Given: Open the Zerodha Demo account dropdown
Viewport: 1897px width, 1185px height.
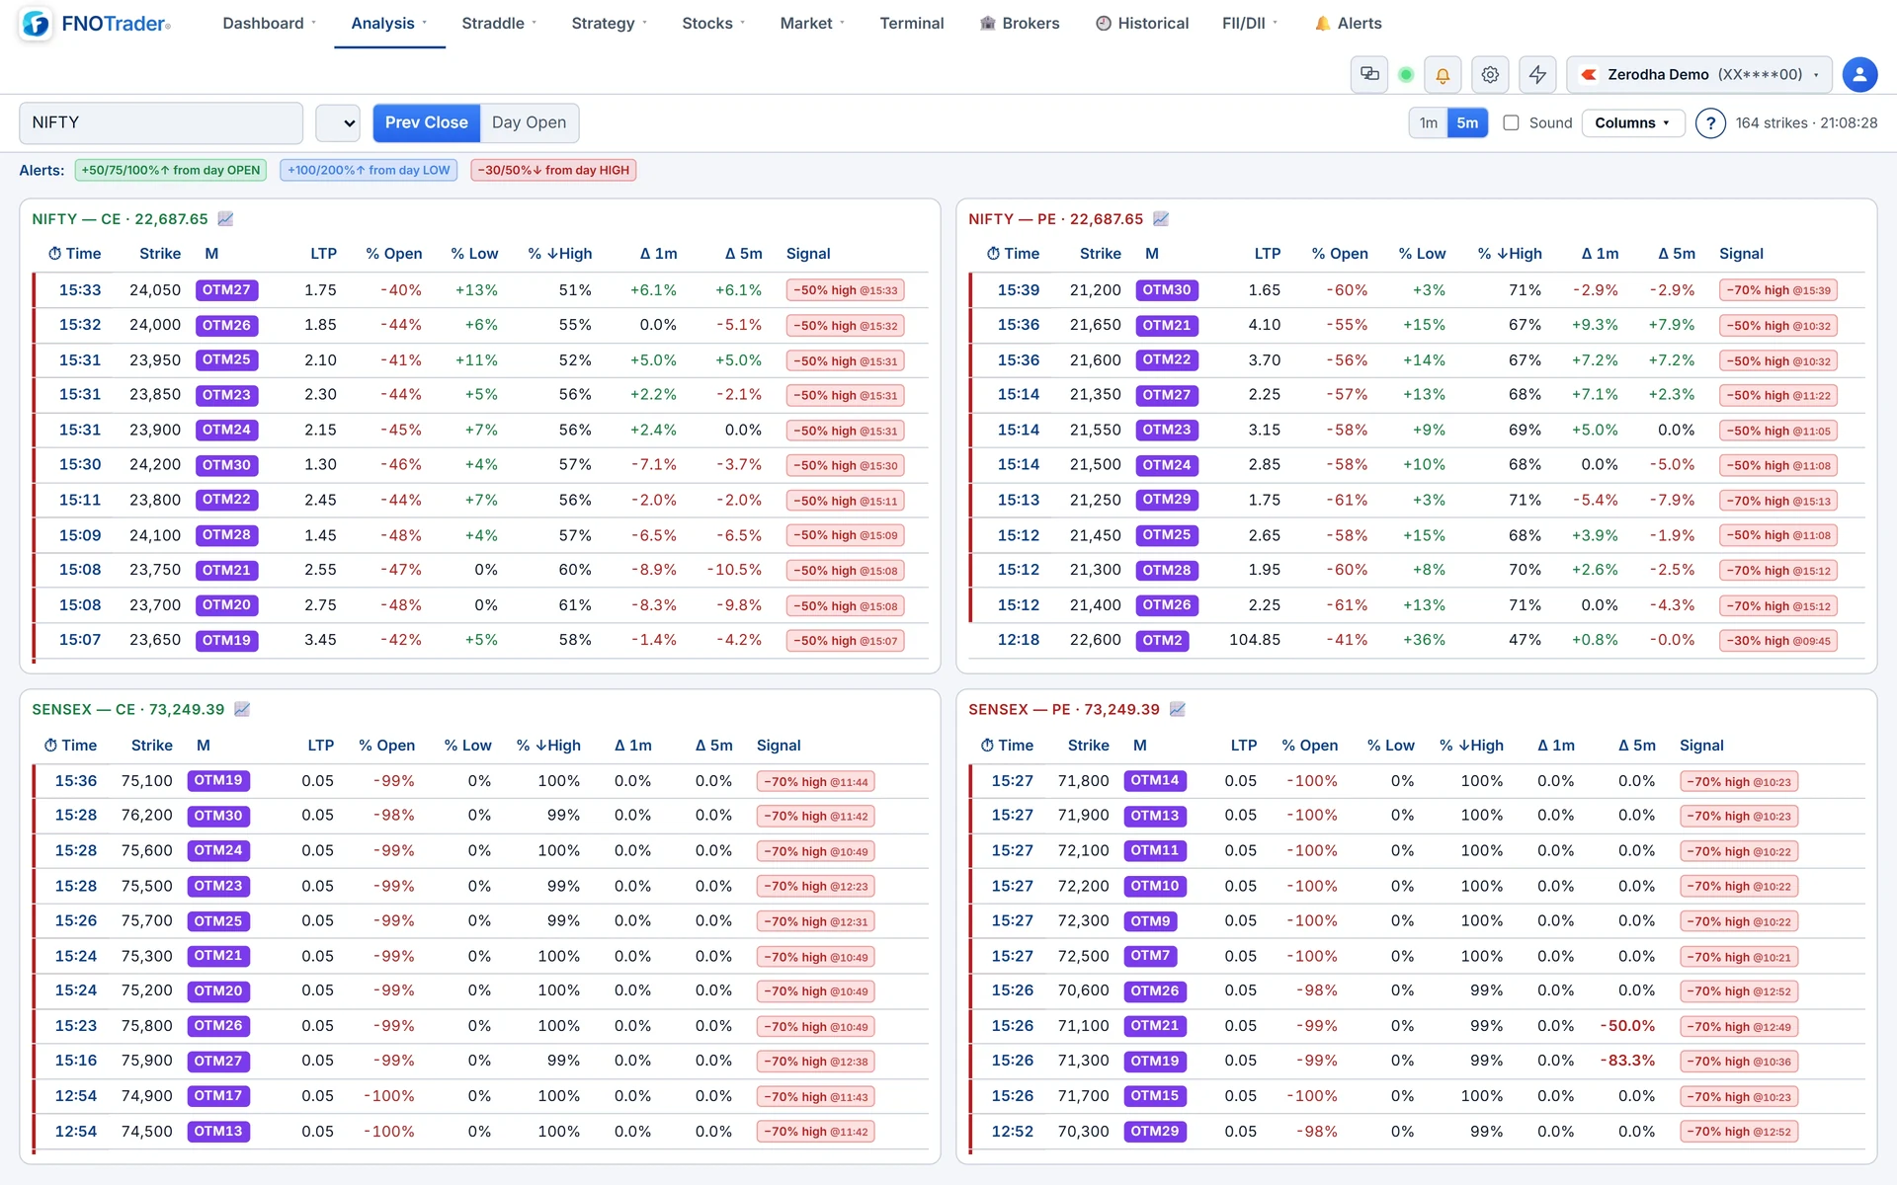Looking at the screenshot, I should point(1699,74).
